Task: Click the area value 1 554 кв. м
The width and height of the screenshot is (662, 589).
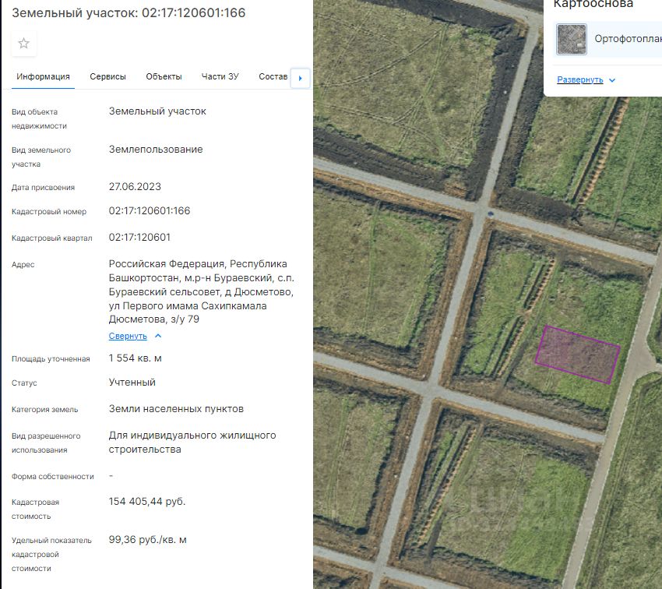Action: pos(135,358)
